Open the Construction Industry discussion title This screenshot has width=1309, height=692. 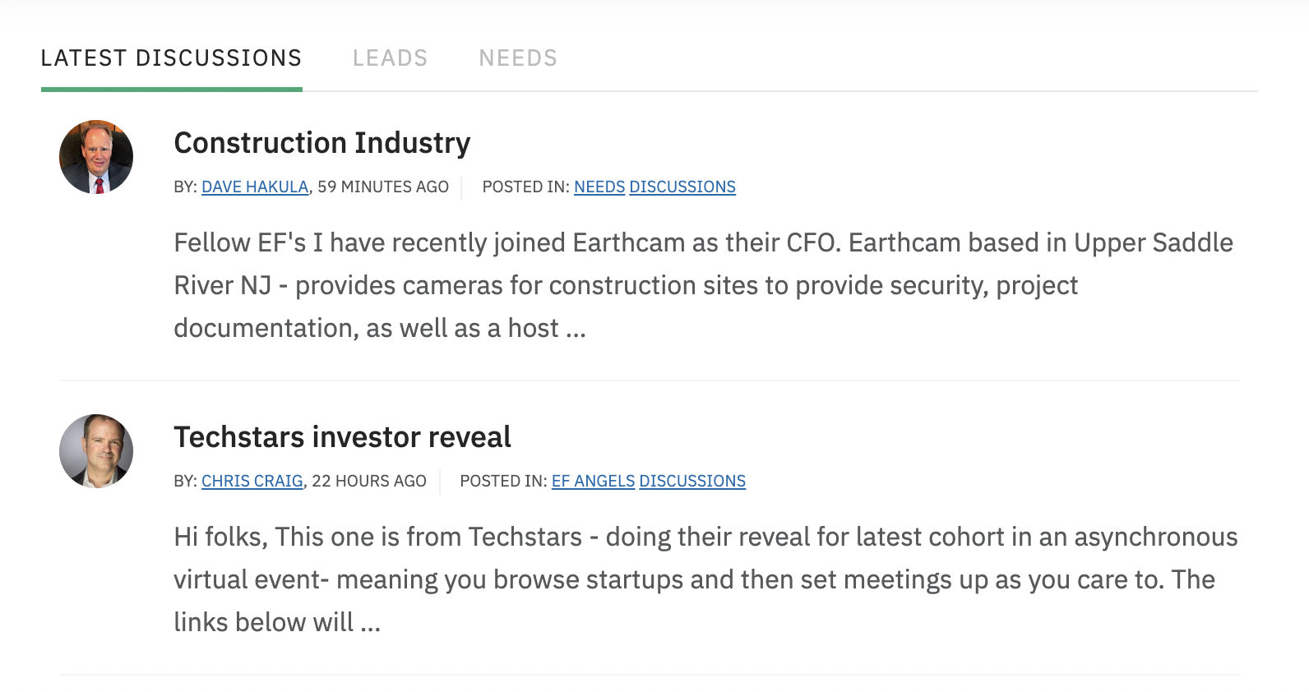pyautogui.click(x=321, y=143)
